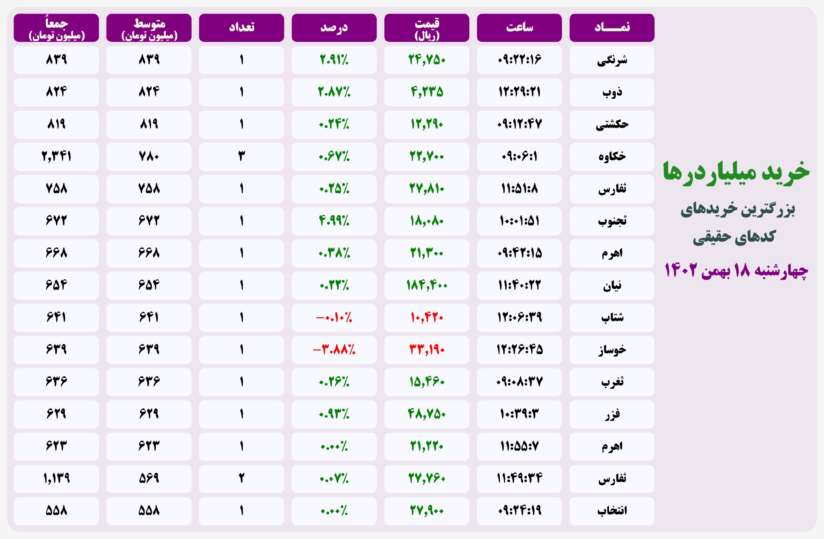Viewport: 824px width, 539px height.
Task: Click the شتاب symbol name
Action: pos(612,317)
